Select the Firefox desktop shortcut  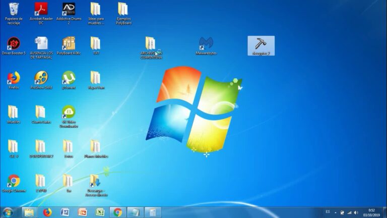point(14,80)
